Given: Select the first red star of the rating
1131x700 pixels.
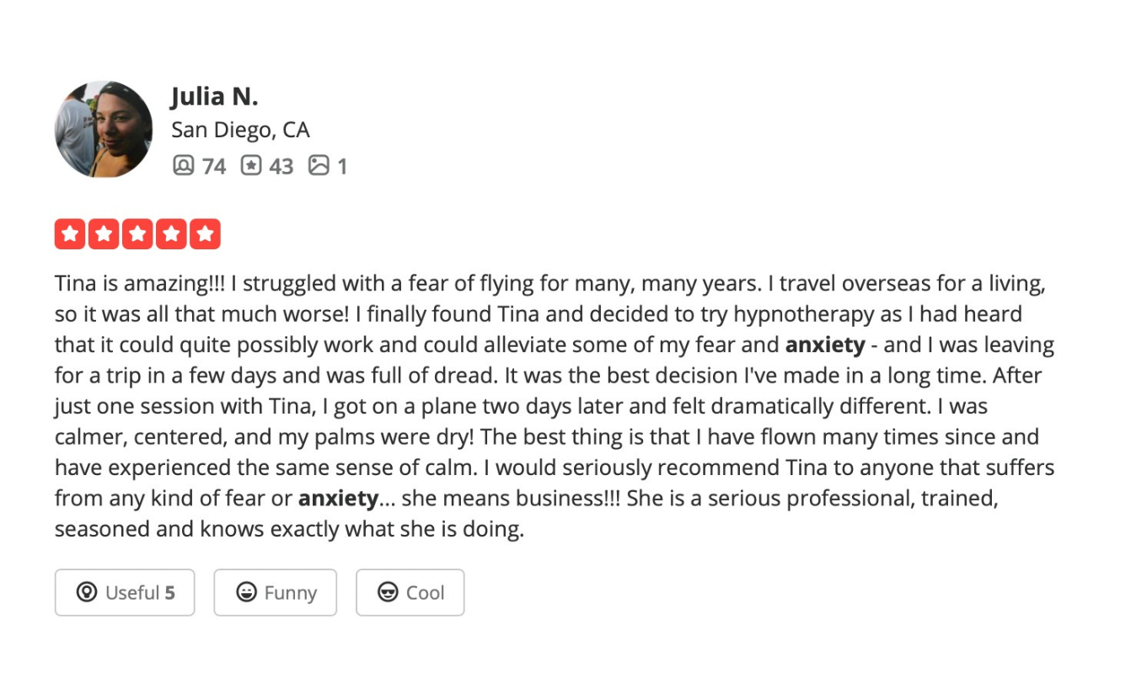Looking at the screenshot, I should point(72,233).
